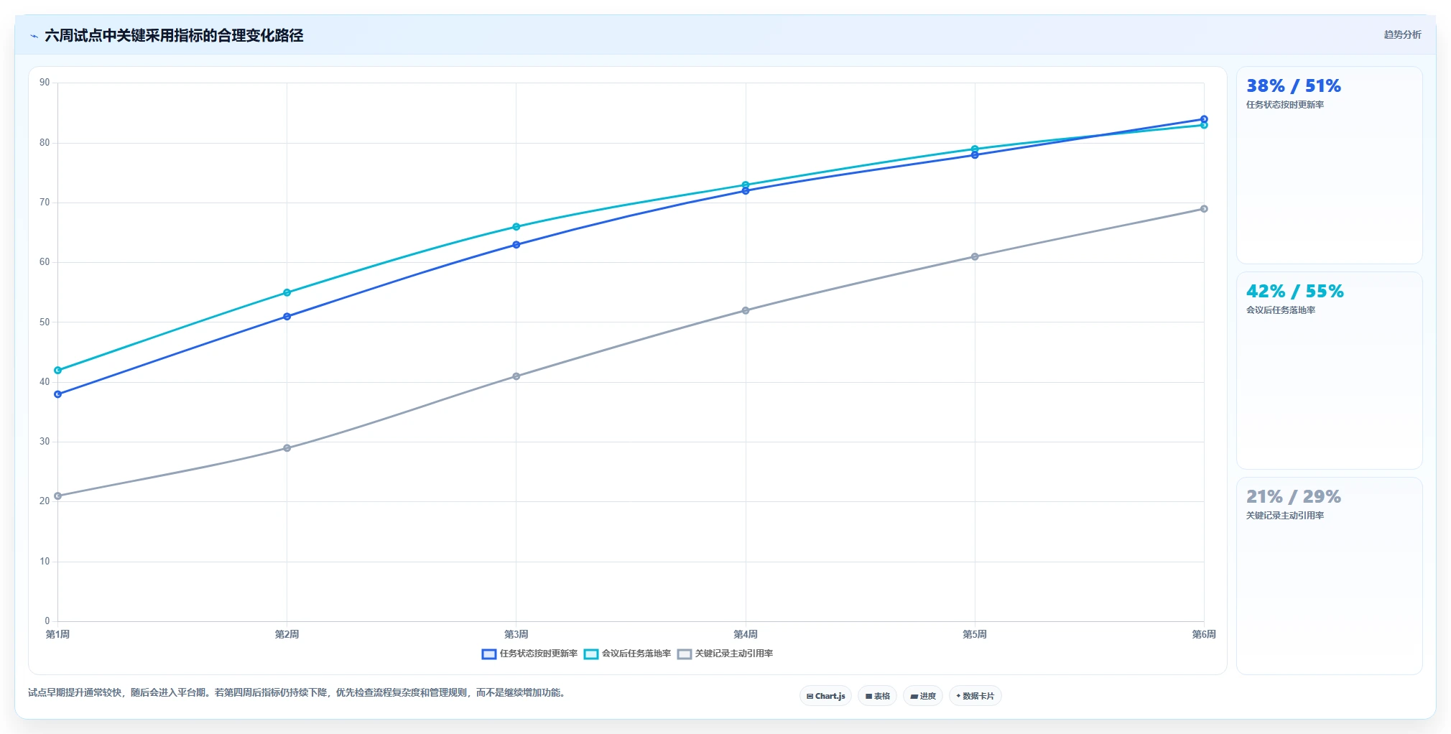1451x734 pixels.
Task: Click the 第2周 x-axis label
Action: tap(287, 634)
